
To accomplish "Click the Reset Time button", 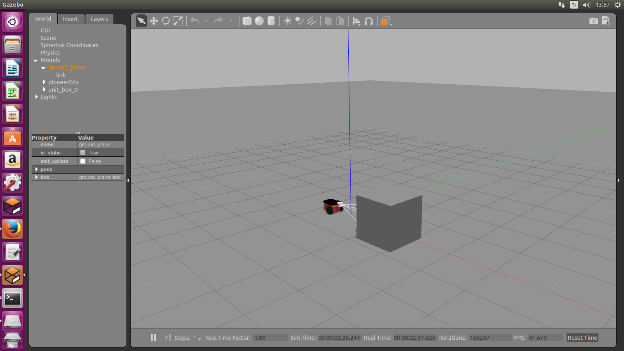I will pyautogui.click(x=582, y=338).
